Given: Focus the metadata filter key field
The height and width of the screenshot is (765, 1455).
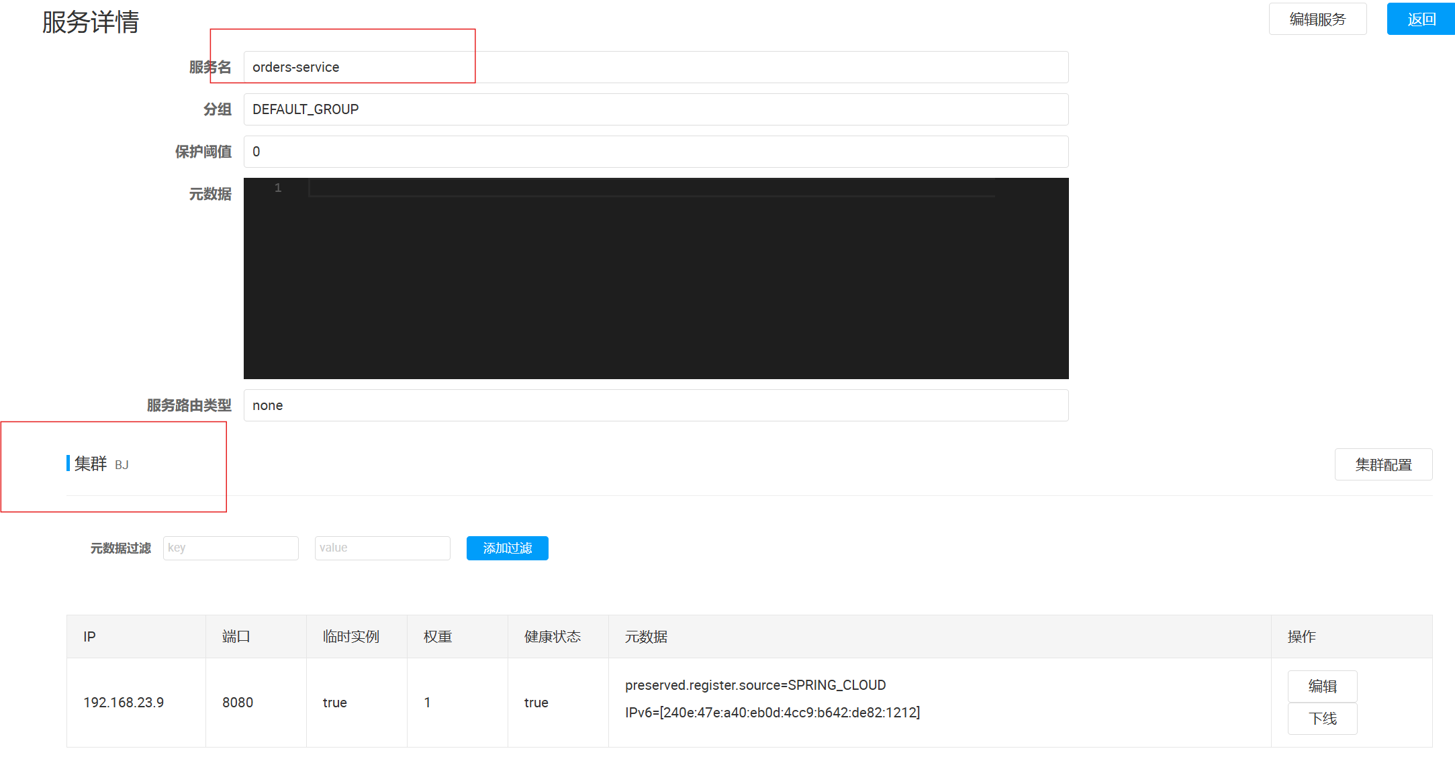Looking at the screenshot, I should [x=230, y=548].
